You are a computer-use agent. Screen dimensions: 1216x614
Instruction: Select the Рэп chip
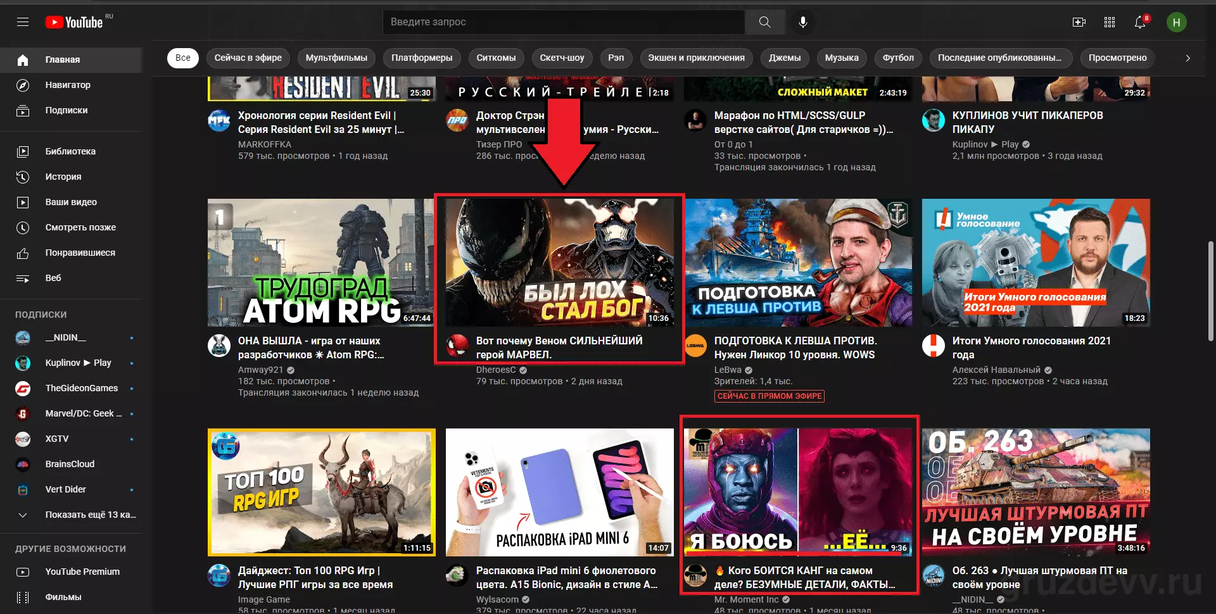[616, 58]
